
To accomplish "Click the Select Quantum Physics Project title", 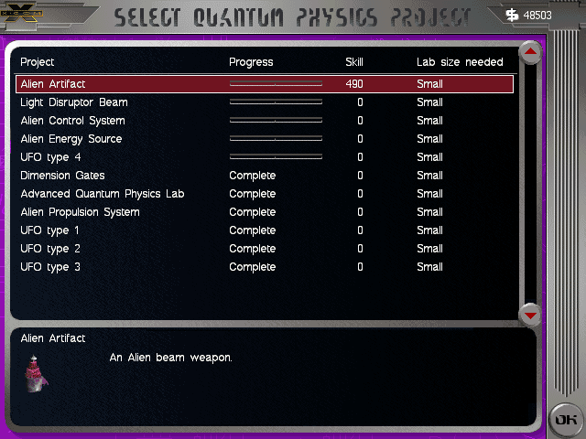I will (292, 17).
